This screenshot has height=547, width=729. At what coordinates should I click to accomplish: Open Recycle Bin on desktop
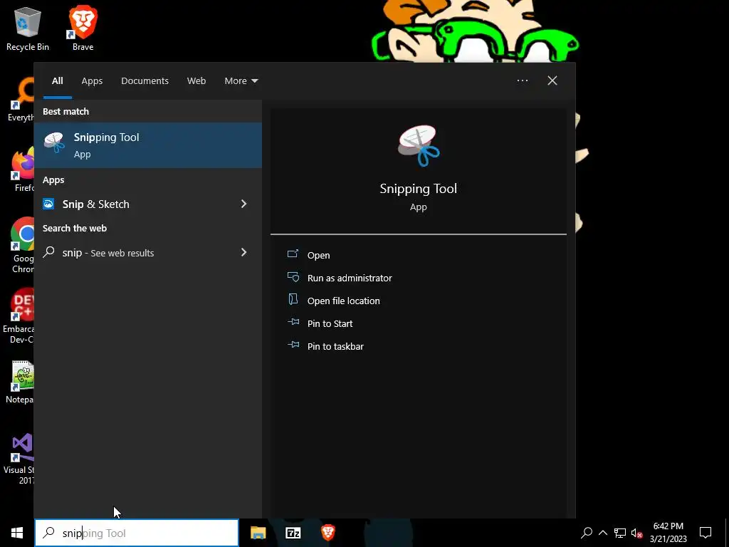28,28
